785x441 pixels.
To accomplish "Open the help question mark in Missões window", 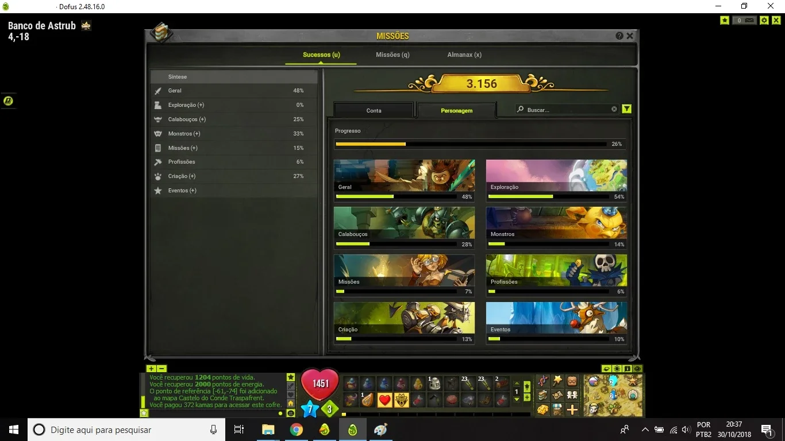I will [x=619, y=36].
